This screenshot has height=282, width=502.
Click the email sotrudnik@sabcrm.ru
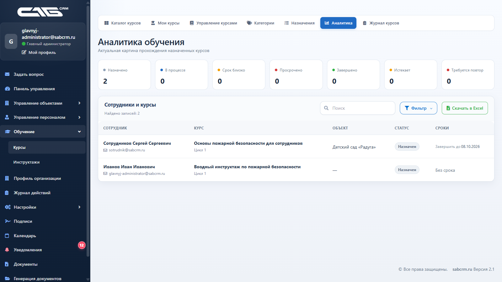[127, 150]
